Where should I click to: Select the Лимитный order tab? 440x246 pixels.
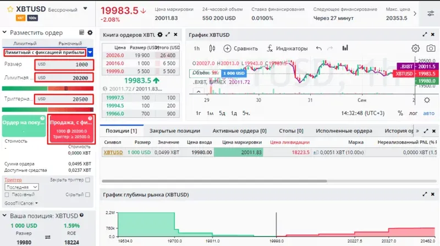pyautogui.click(x=25, y=43)
